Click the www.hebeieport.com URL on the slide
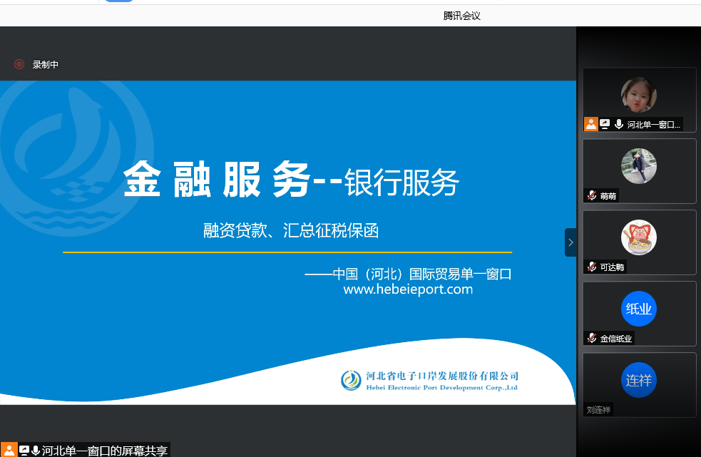This screenshot has width=701, height=457. (408, 289)
